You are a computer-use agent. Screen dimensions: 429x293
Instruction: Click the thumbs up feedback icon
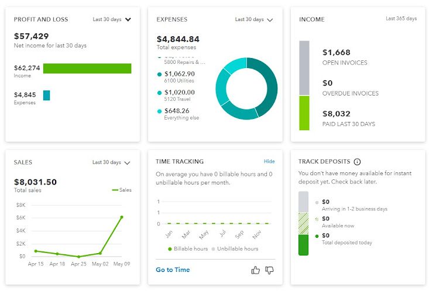(256, 270)
